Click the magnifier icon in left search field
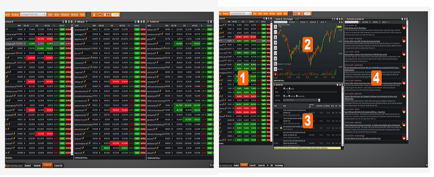Image resolution: width=434 pixels, height=177 pixels. coord(44,15)
